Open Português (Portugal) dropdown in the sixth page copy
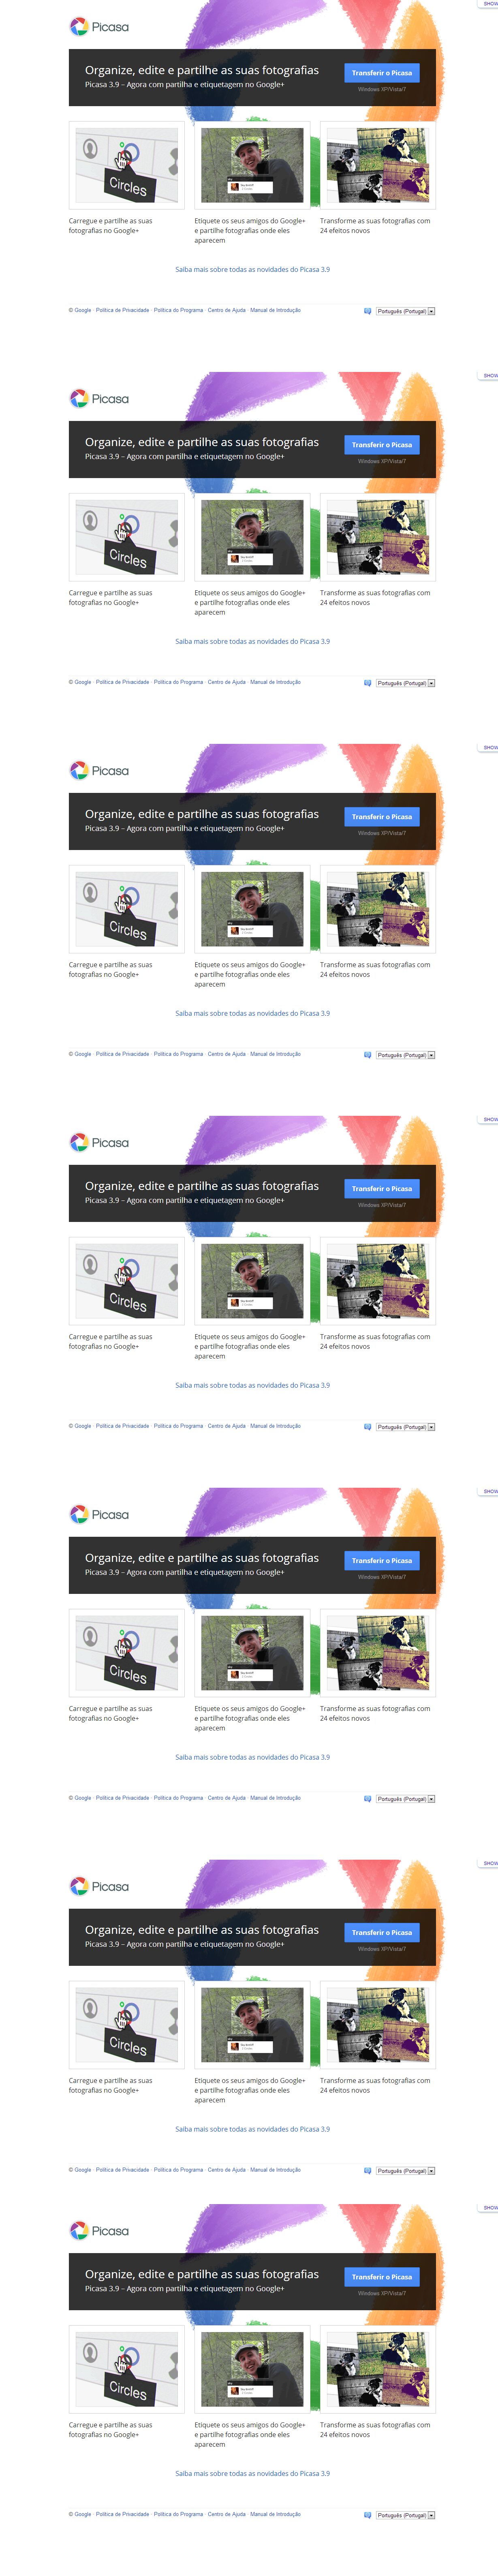498x2576 pixels. (x=405, y=2171)
